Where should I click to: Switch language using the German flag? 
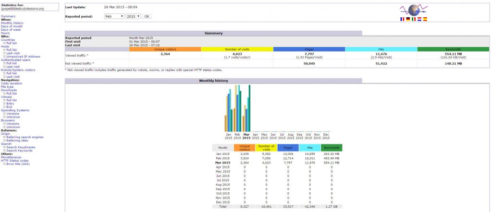coord(407,19)
